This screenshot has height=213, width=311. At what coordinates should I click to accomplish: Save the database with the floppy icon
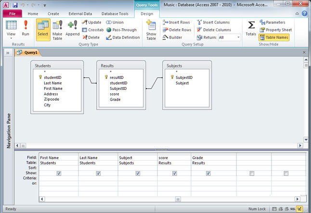pyautogui.click(x=15, y=5)
